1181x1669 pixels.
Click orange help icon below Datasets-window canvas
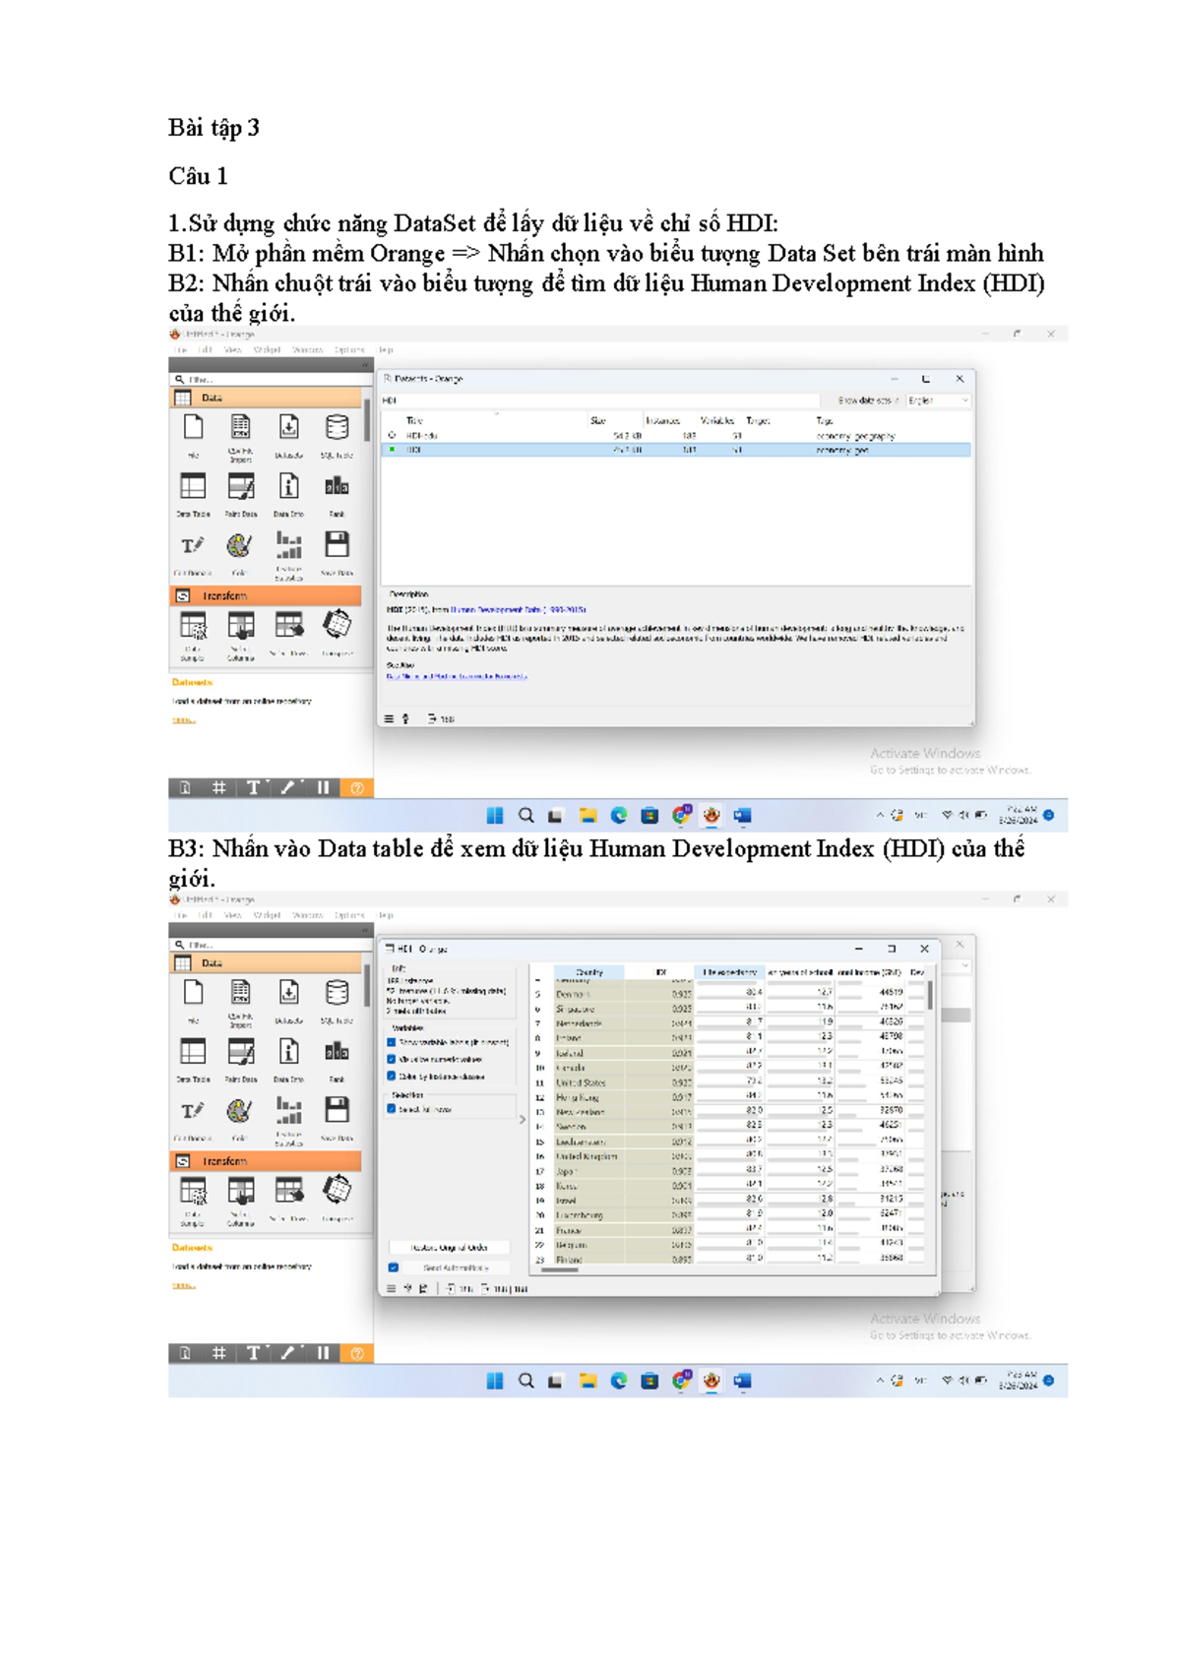[x=356, y=788]
